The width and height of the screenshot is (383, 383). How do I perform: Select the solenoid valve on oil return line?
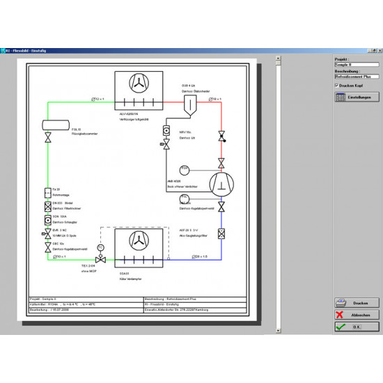coord(165,144)
